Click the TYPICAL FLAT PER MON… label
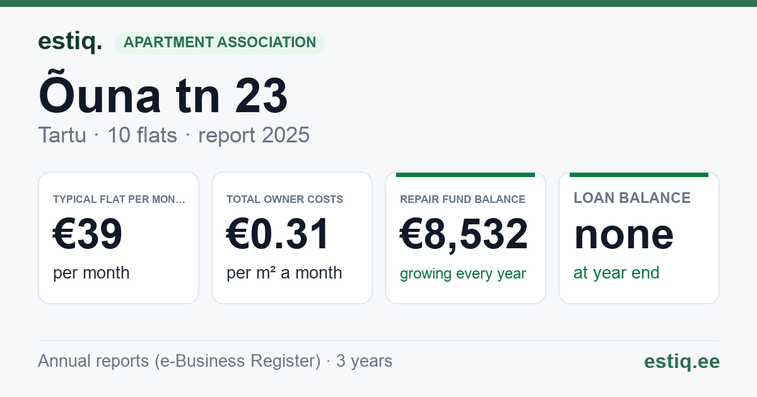The height and width of the screenshot is (397, 757). point(119,199)
